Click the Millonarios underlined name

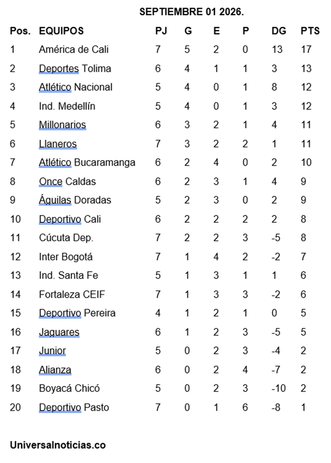pos(62,125)
